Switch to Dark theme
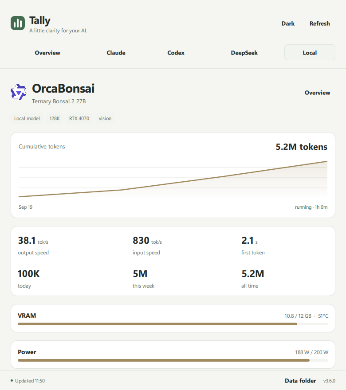 (288, 23)
